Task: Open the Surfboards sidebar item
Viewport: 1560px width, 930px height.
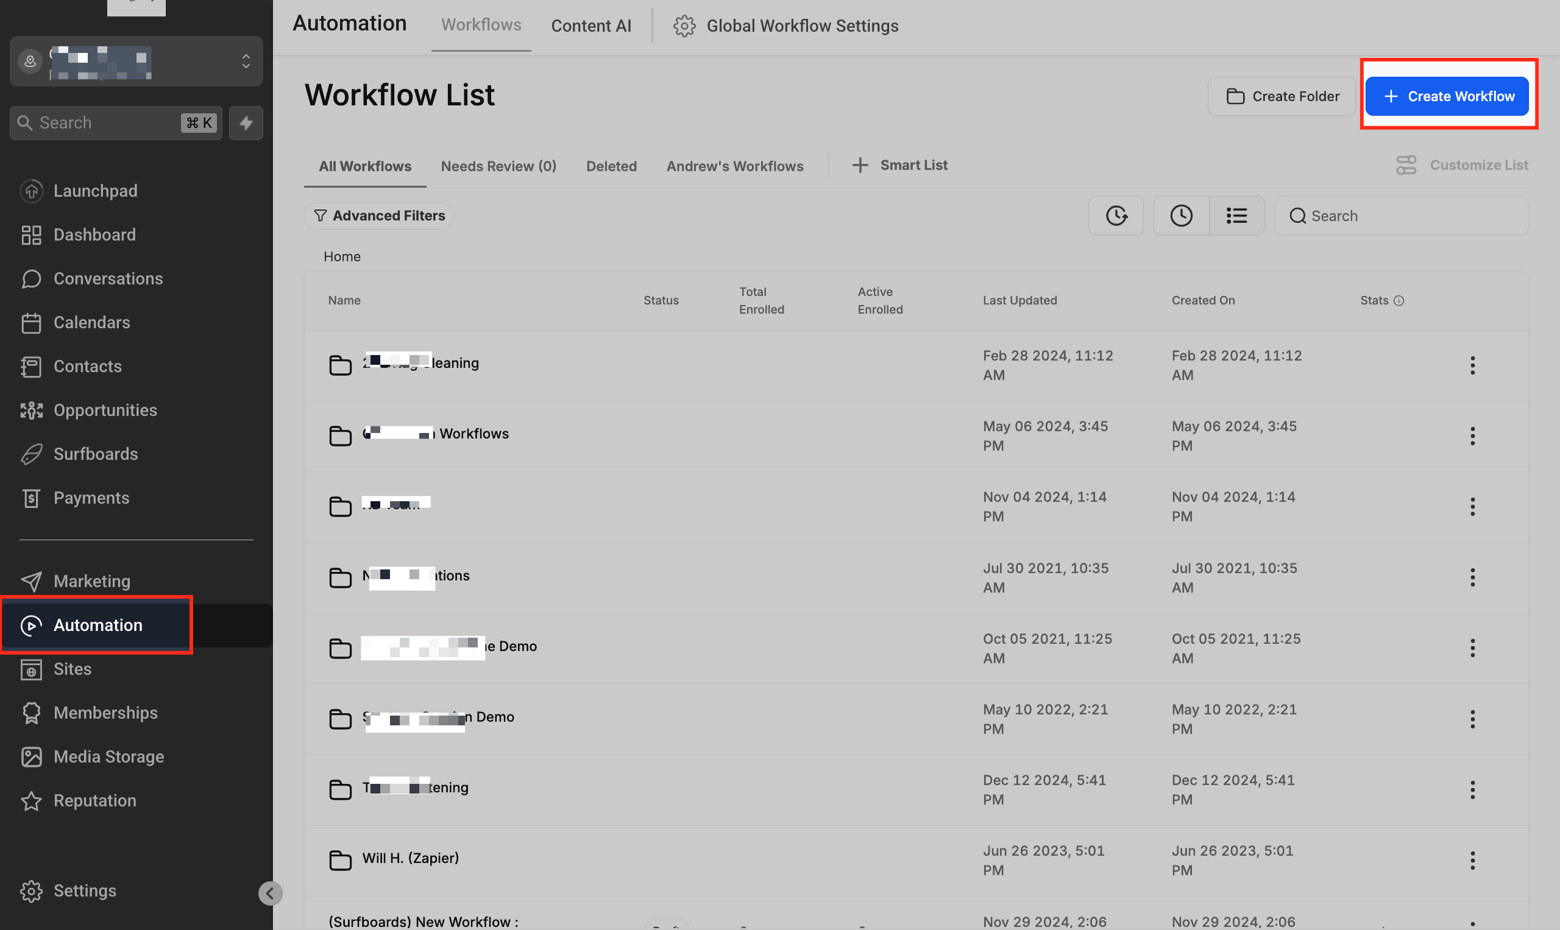Action: coord(95,454)
